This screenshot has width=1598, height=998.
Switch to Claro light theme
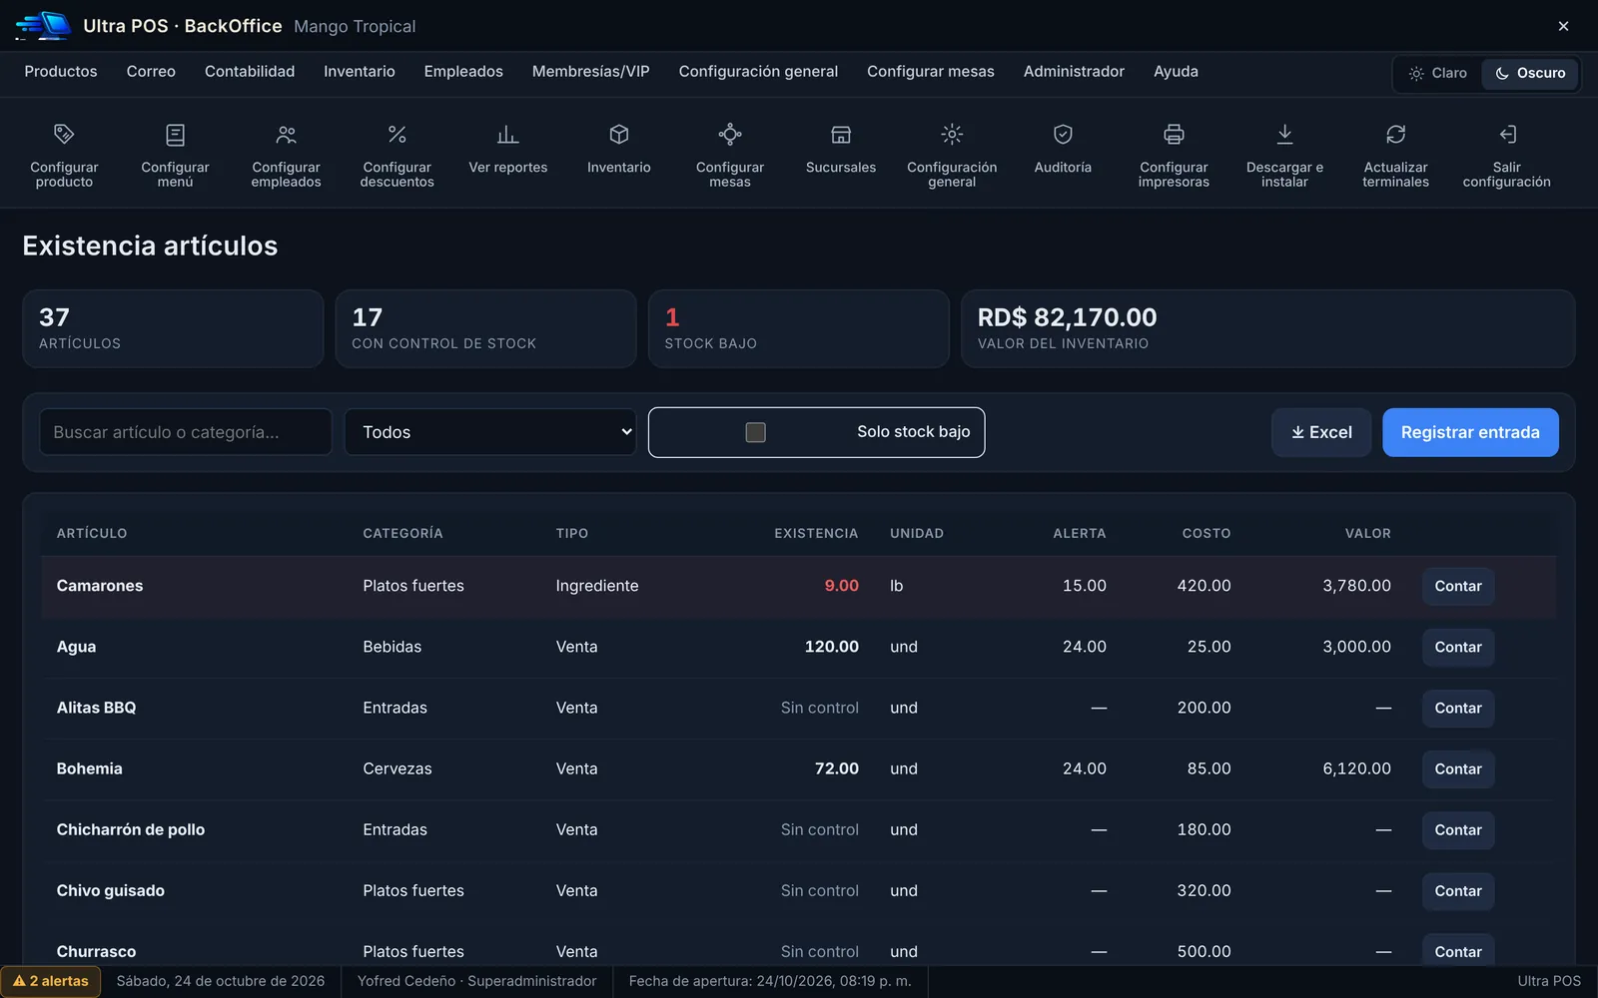pyautogui.click(x=1438, y=73)
